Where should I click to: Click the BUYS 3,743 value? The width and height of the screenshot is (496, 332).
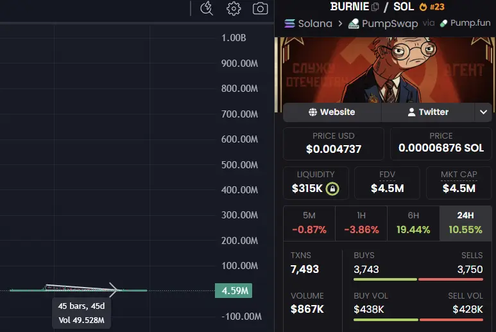[x=366, y=269]
